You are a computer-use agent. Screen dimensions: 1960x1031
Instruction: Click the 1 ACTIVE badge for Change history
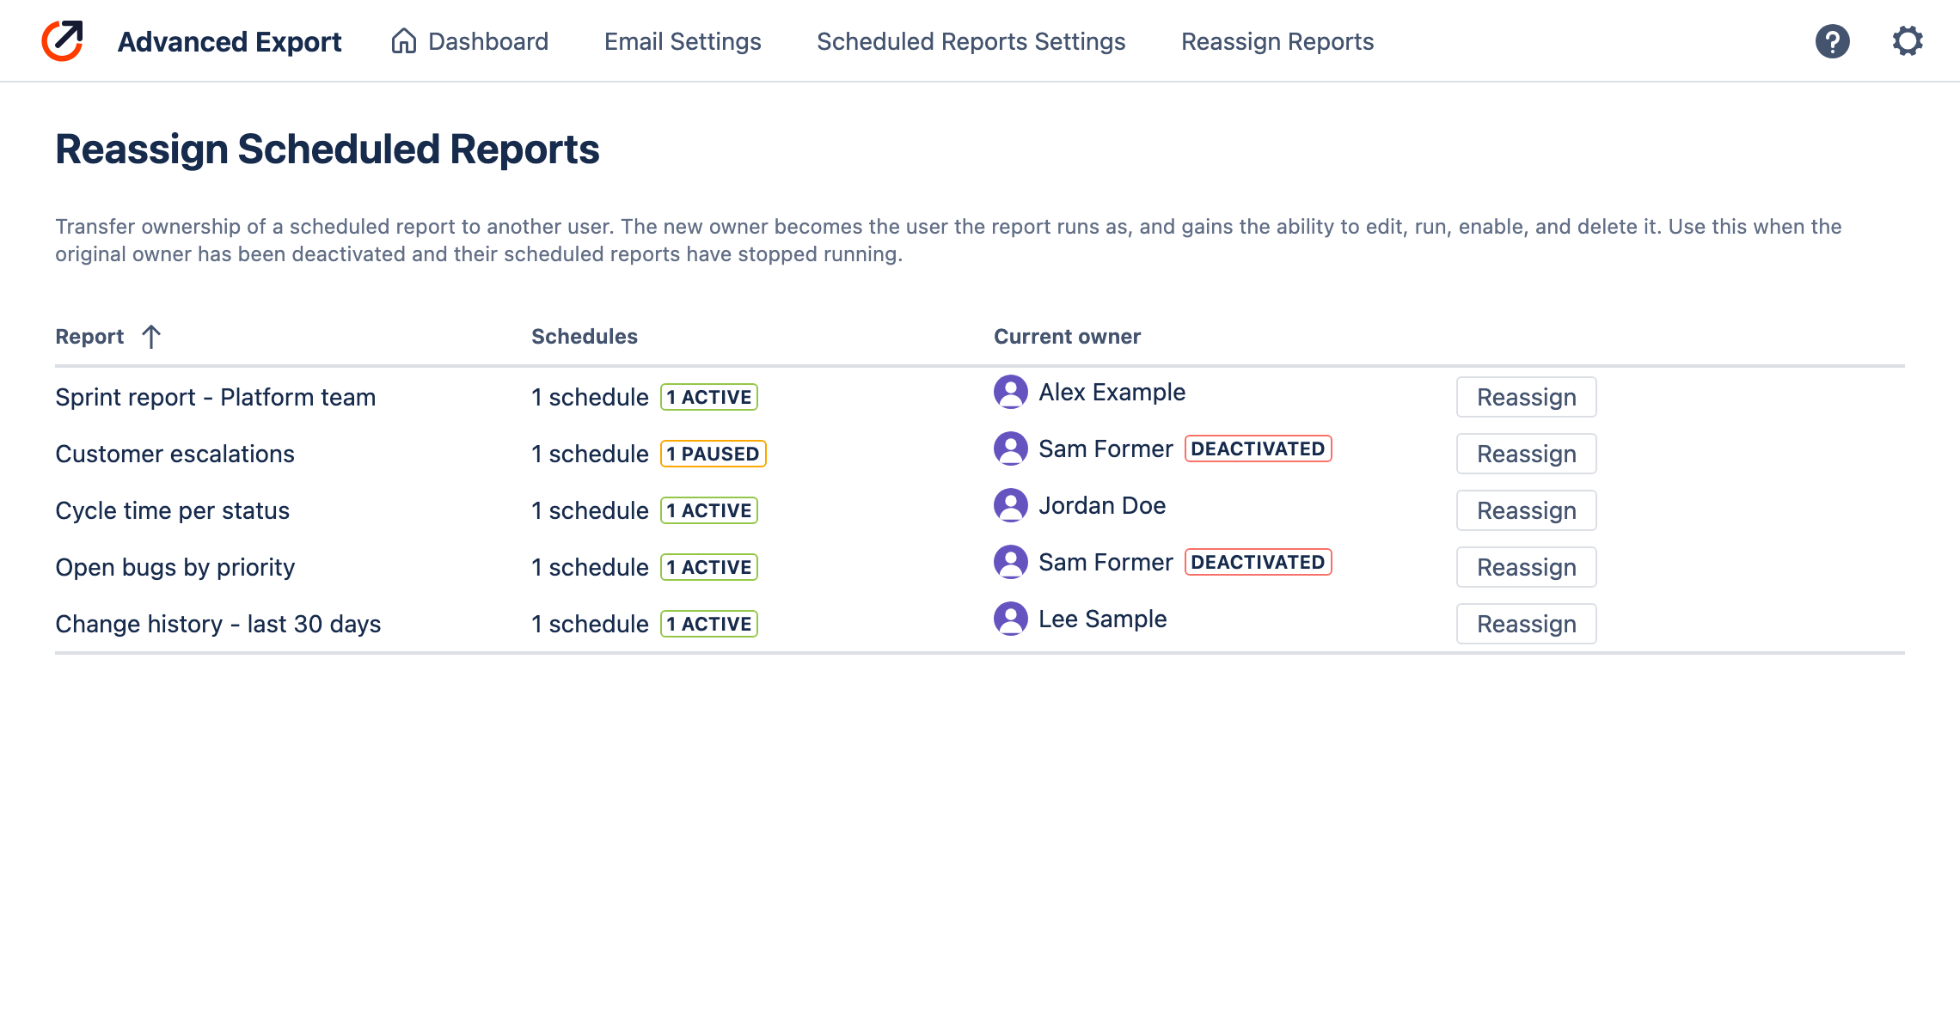tap(708, 624)
